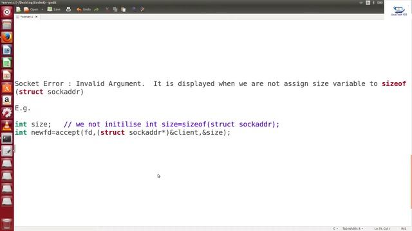Print the current document

(x=68, y=10)
